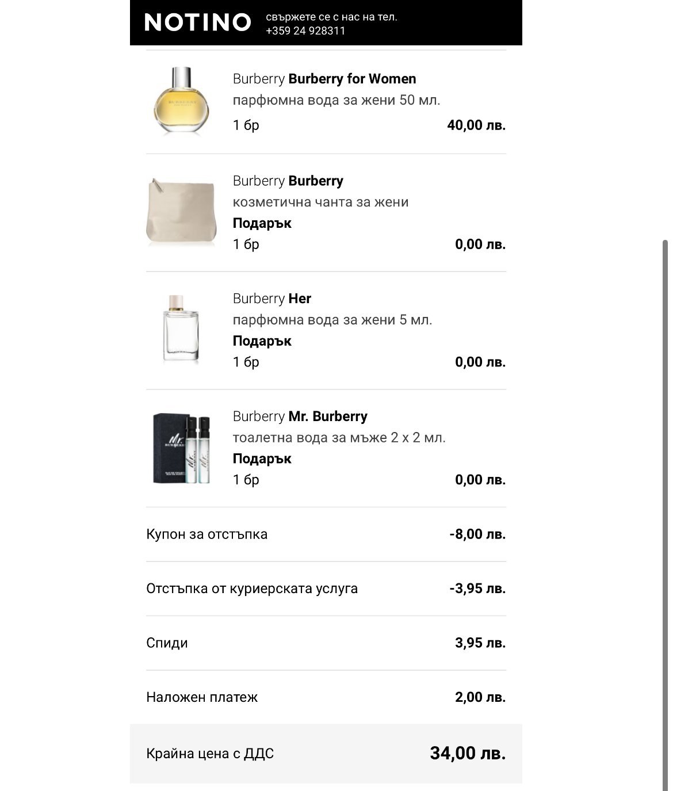The image size is (673, 791).
Task: Open the Mr. Burberry sample box image
Action: pyautogui.click(x=181, y=448)
